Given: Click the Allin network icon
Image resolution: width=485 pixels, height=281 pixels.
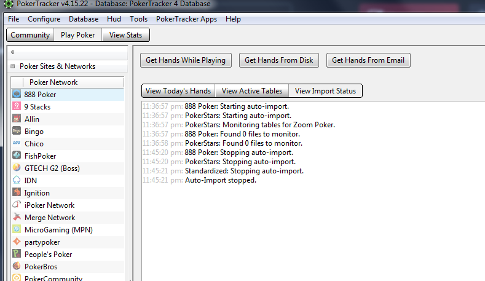Looking at the screenshot, I should point(17,119).
